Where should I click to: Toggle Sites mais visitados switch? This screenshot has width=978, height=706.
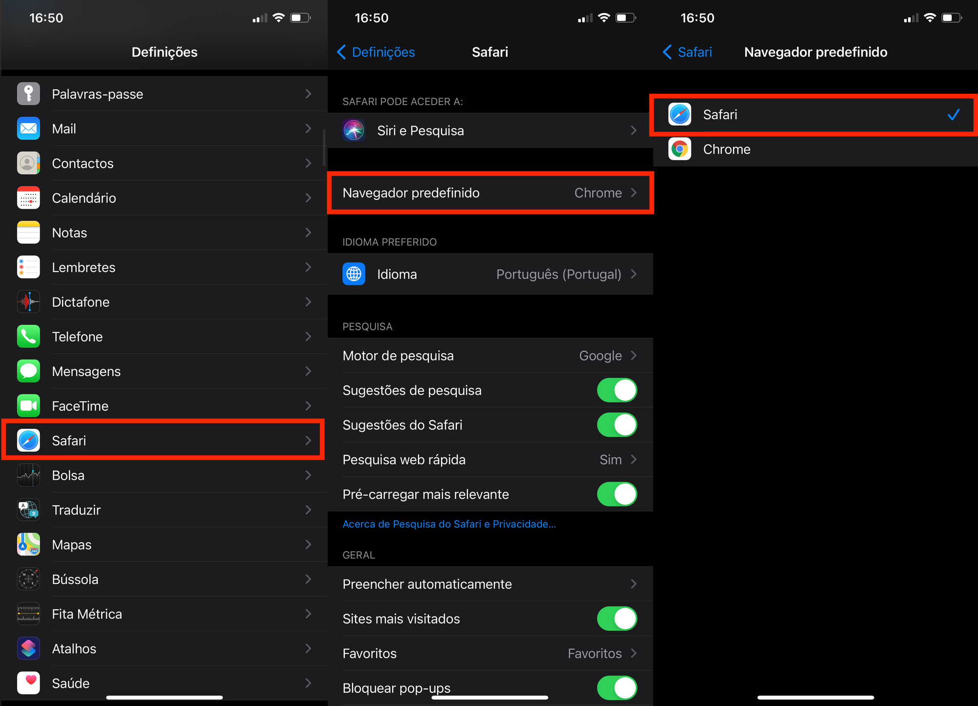pos(617,619)
